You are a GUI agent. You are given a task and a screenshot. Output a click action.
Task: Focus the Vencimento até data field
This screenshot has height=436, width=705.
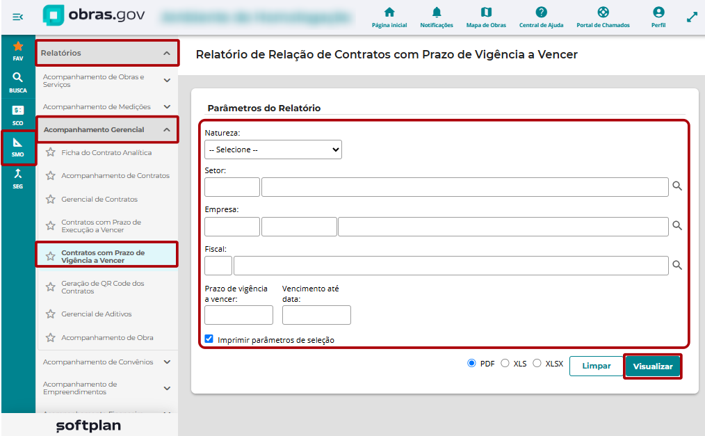tap(316, 315)
